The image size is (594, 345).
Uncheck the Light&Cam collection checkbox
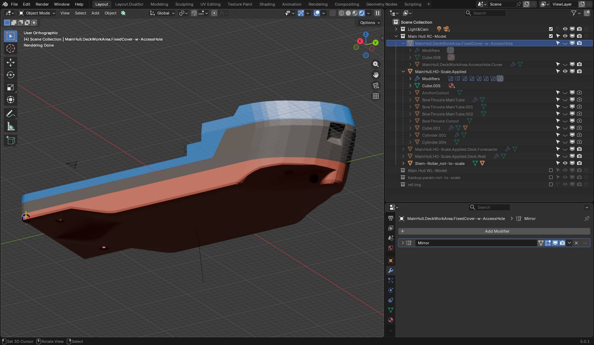click(551, 29)
